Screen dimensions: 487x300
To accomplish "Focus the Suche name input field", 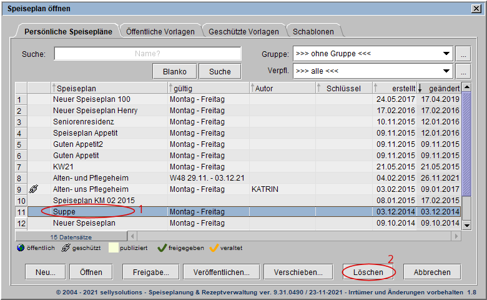I will (x=147, y=54).
